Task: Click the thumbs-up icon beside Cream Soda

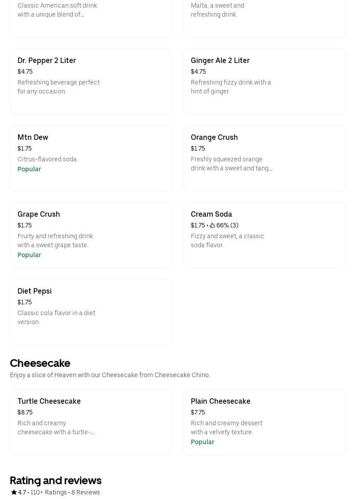Action: click(x=212, y=225)
